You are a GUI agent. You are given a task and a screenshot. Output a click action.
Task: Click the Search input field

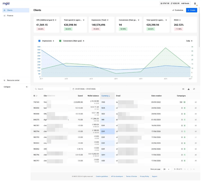coord(52,89)
